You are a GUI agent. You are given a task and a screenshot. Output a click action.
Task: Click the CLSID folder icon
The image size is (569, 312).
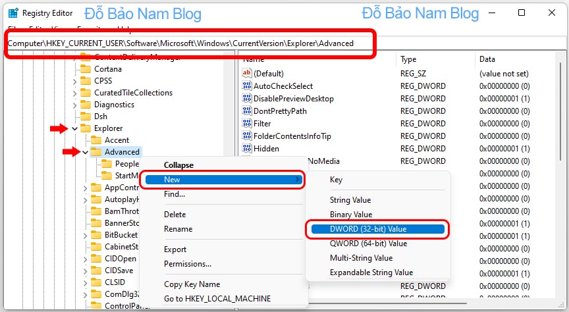(x=96, y=282)
